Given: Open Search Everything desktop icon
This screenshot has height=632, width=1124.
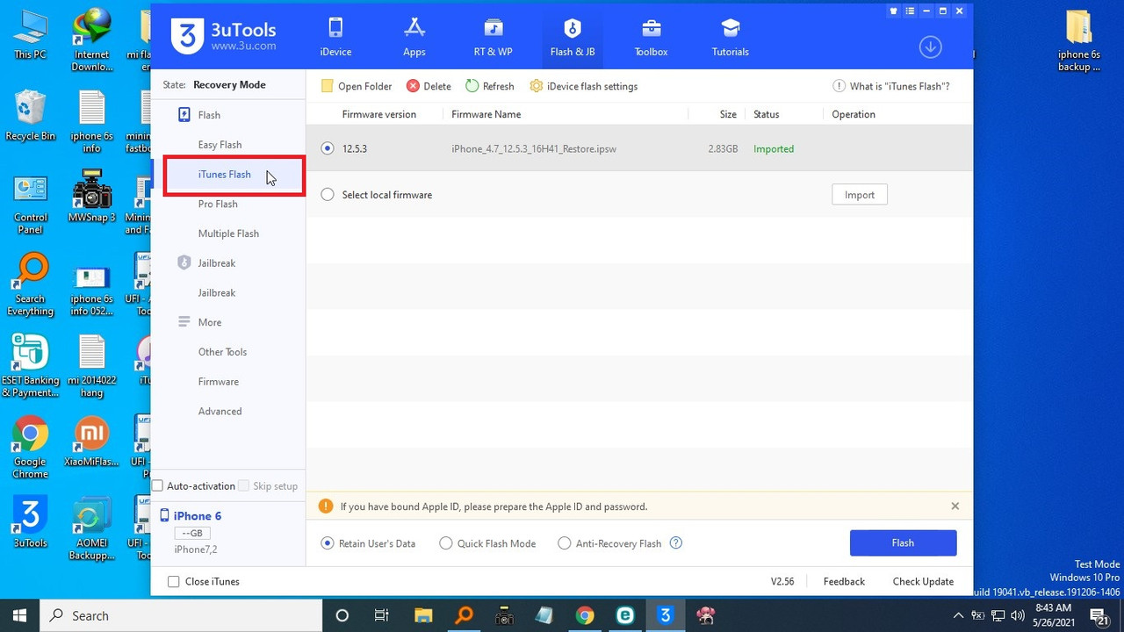Looking at the screenshot, I should pos(31,286).
